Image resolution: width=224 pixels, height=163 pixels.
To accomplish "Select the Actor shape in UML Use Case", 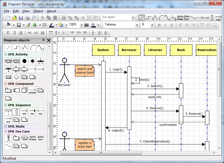I will tap(8, 138).
